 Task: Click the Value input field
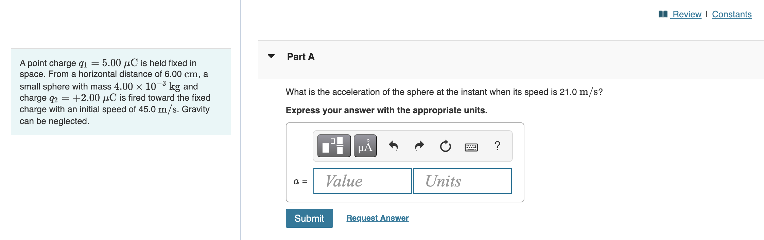click(x=362, y=181)
